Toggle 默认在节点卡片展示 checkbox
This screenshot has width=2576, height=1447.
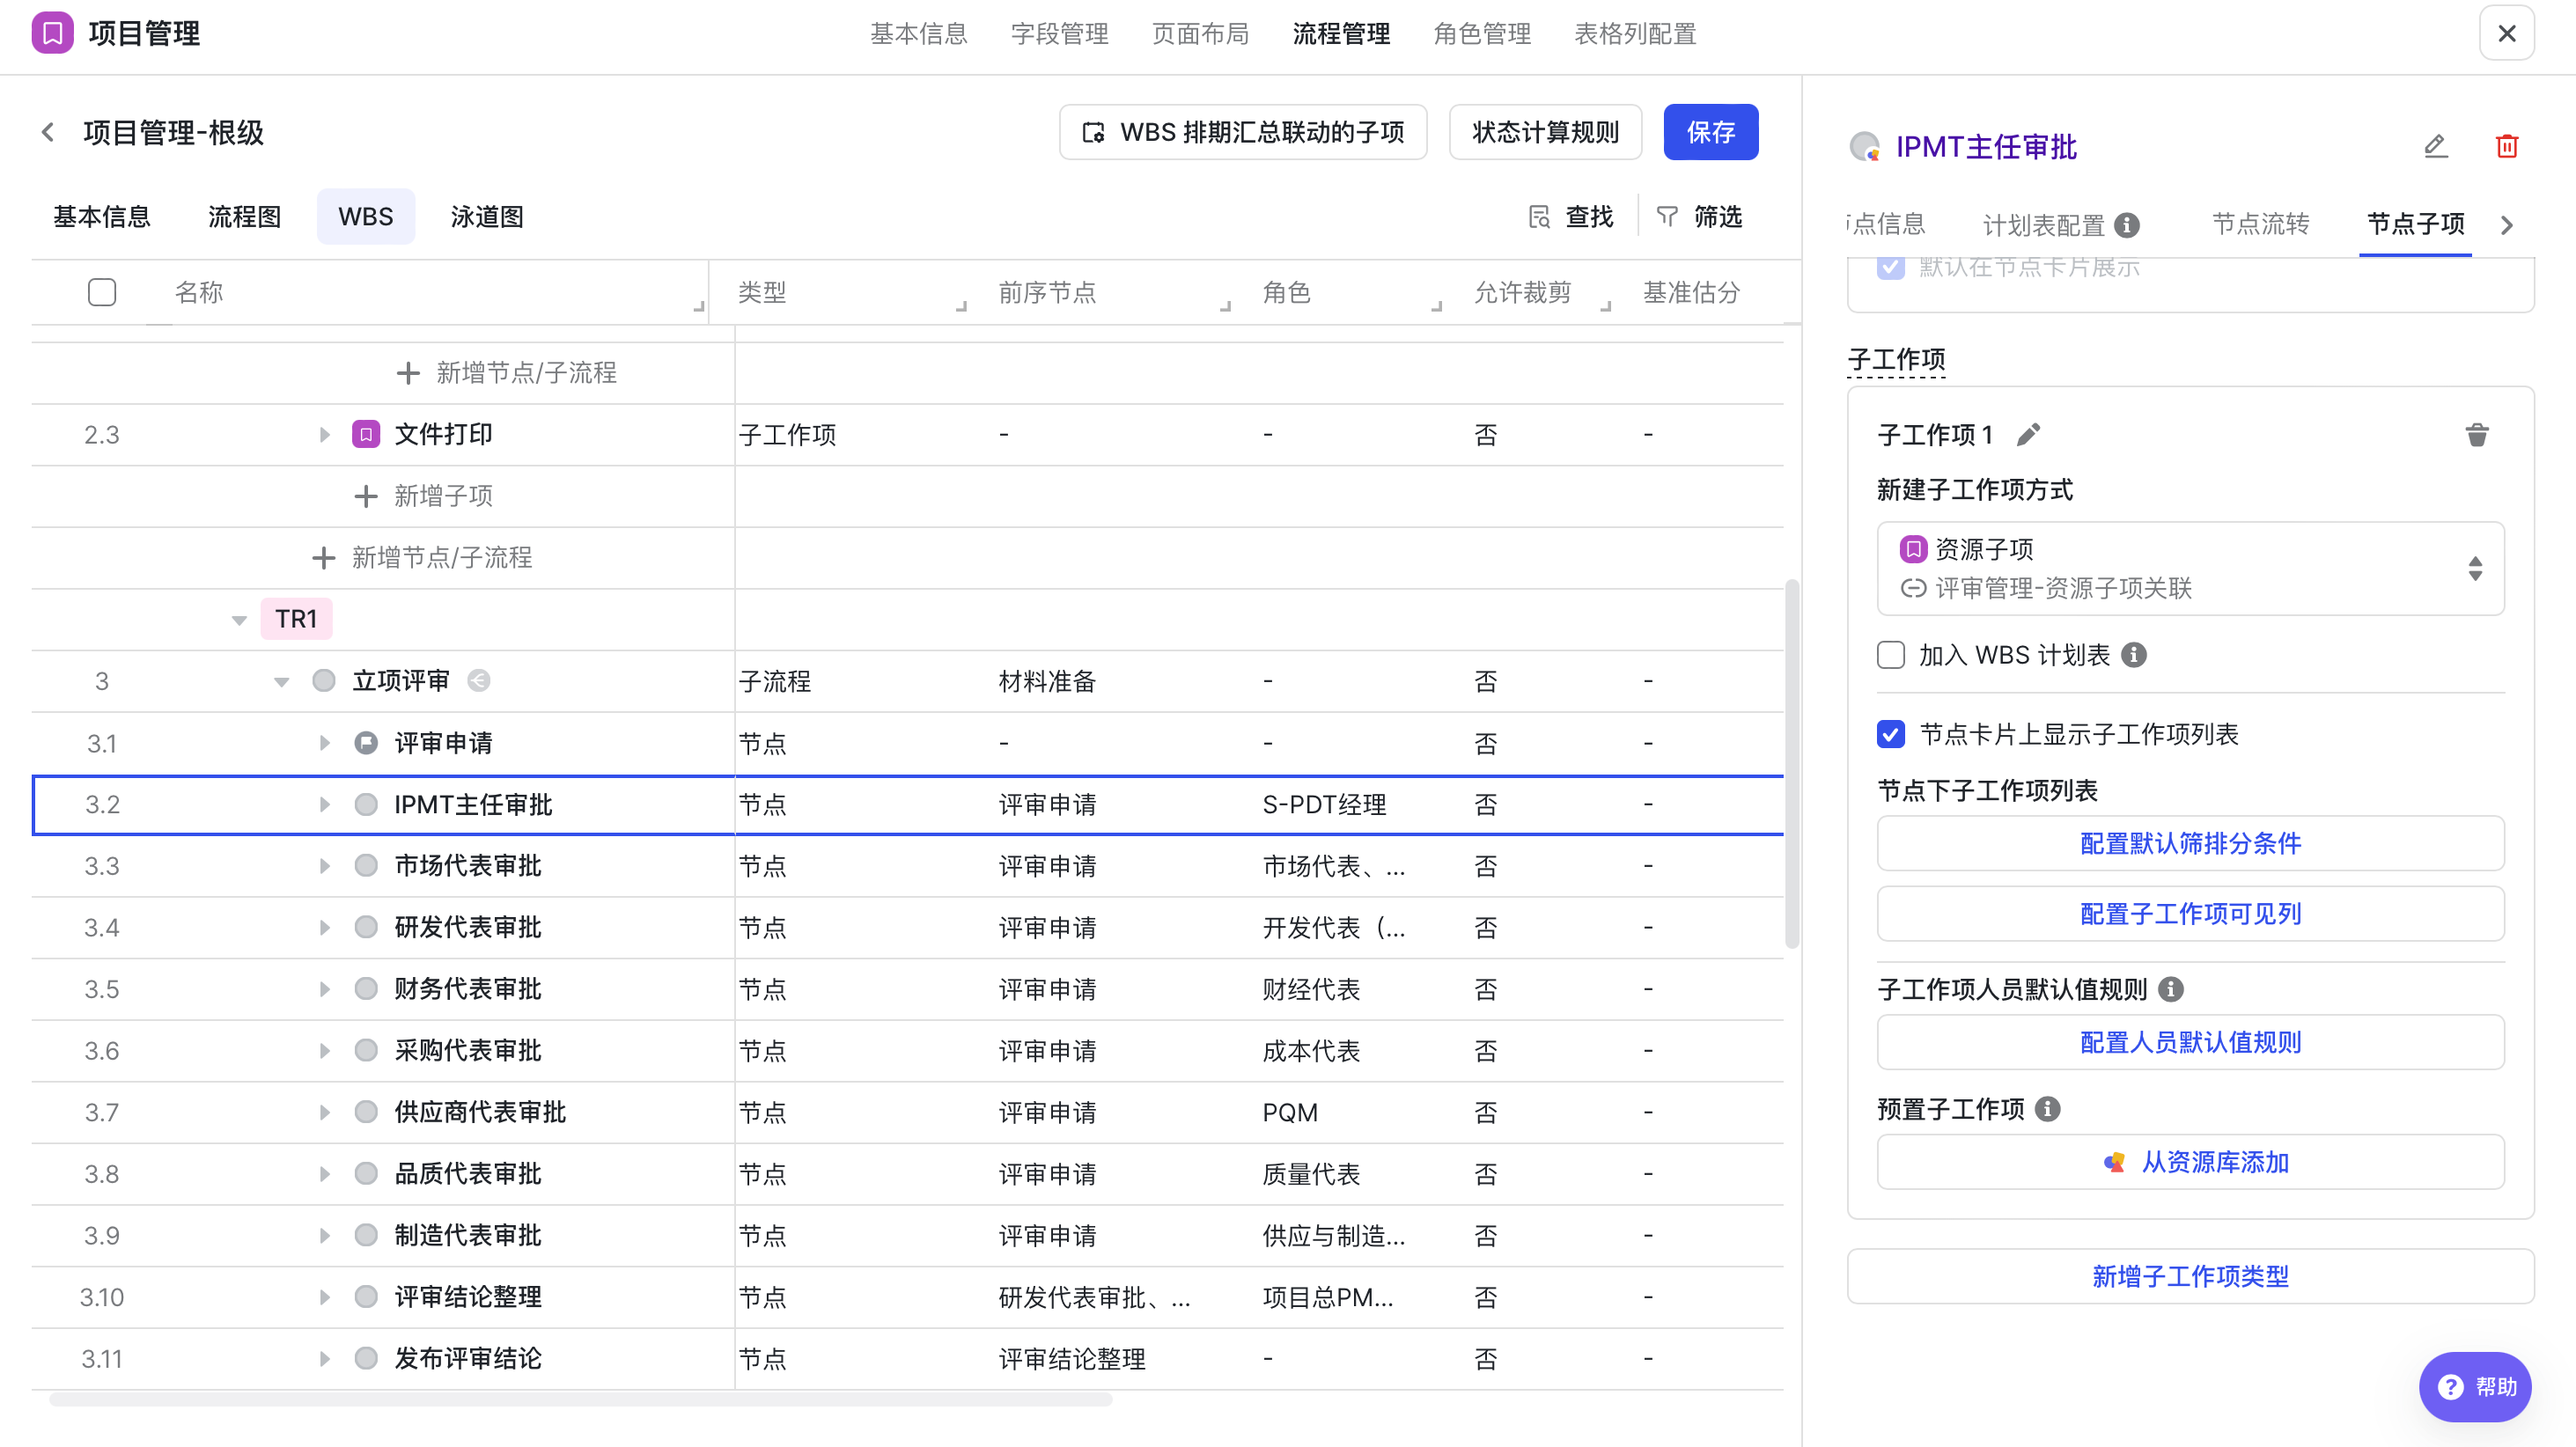click(x=1891, y=267)
